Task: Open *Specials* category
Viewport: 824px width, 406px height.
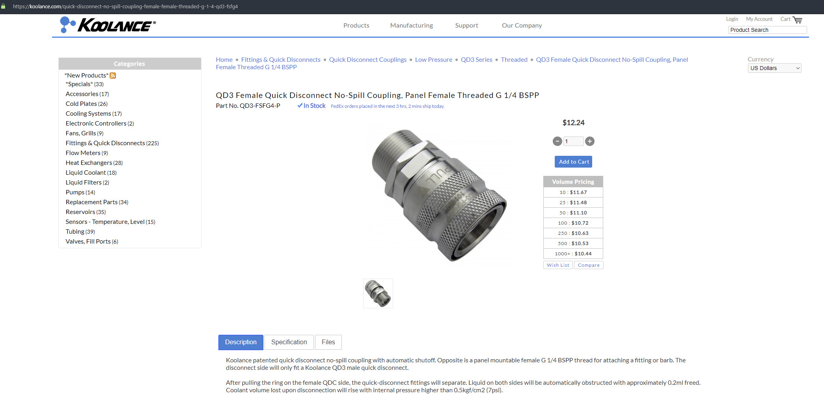Action: 85,84
